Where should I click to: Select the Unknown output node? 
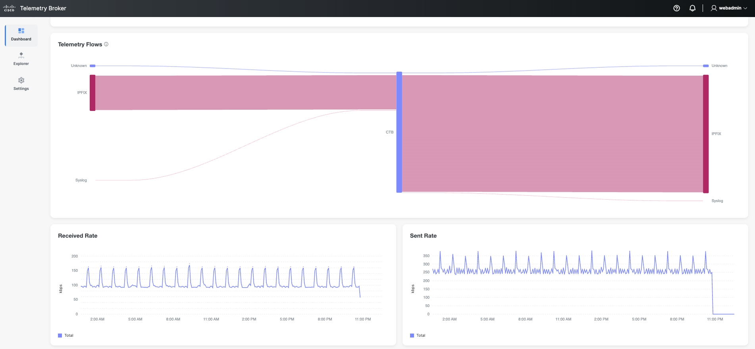[x=706, y=66]
